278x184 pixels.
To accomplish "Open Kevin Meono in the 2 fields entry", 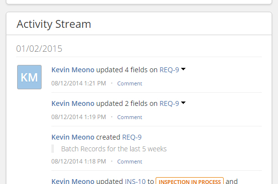I will [73, 103].
